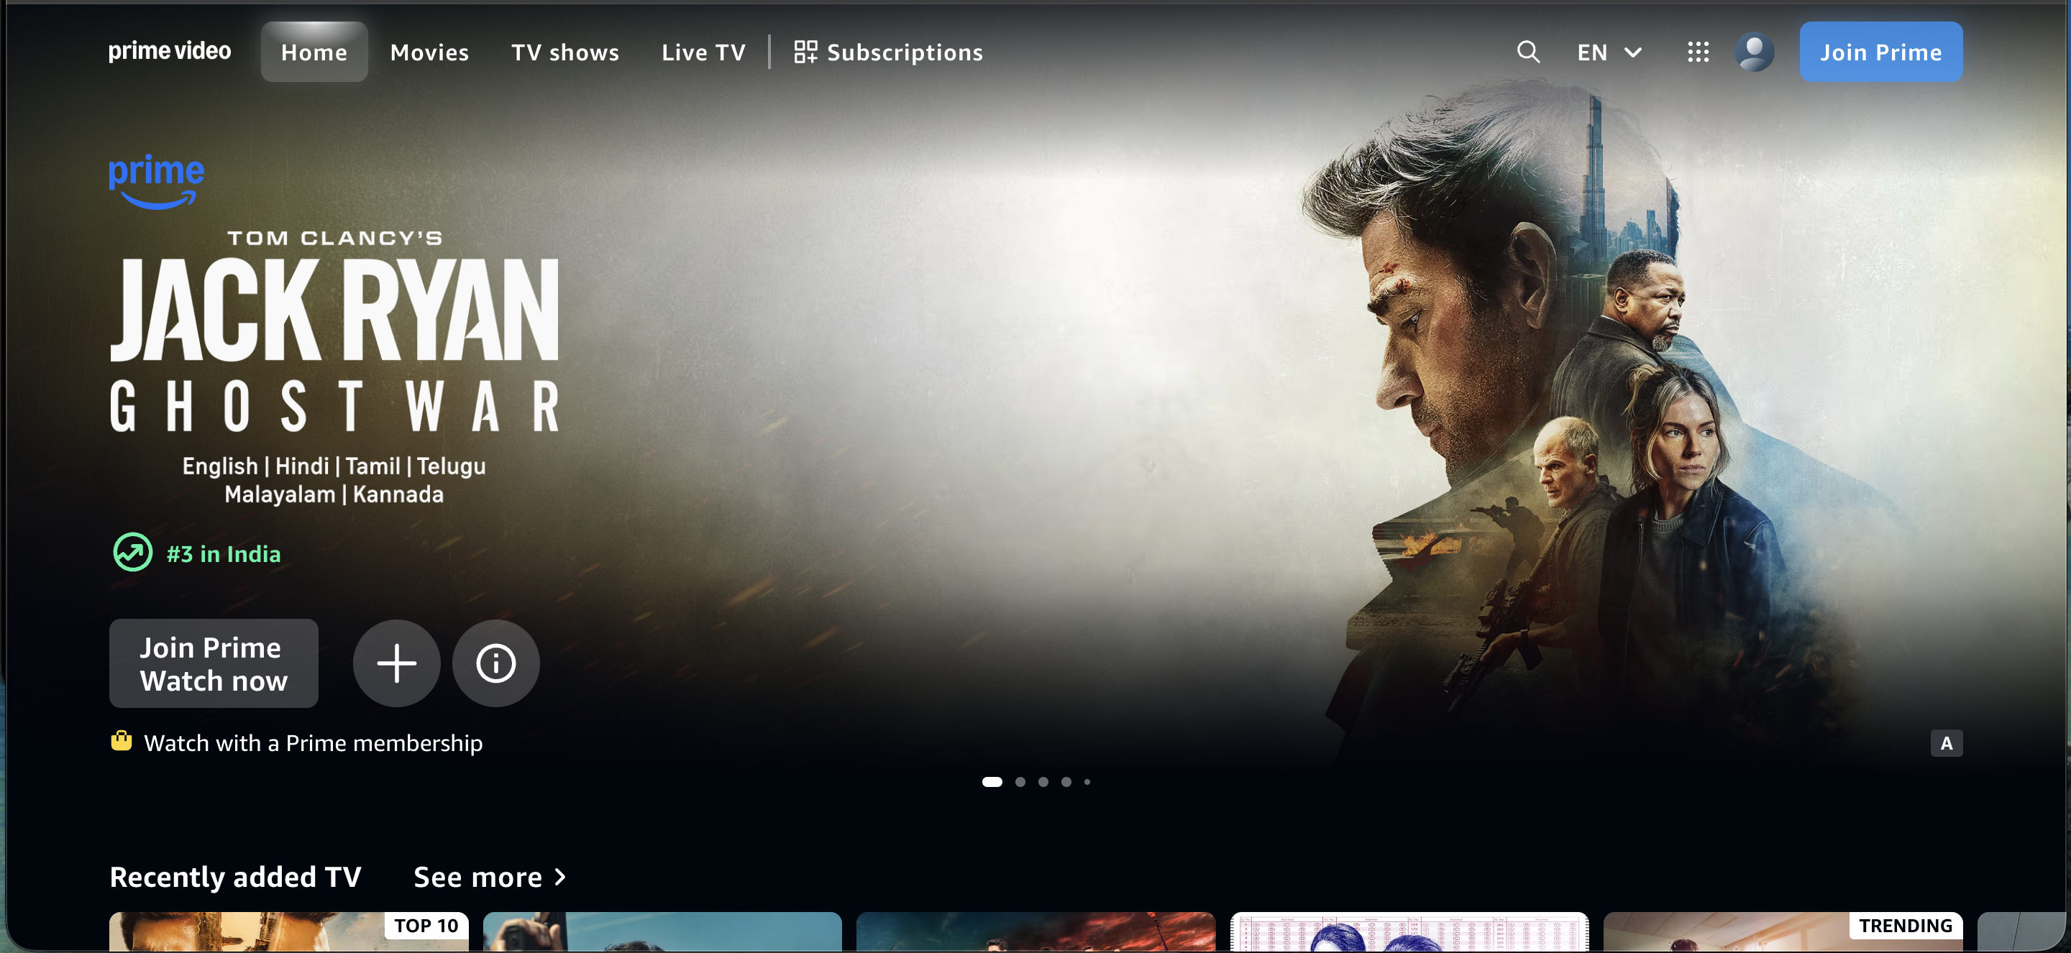Click the Jack Ryan Ghost War title artwork
Viewport: 2071px width, 953px height.
(x=334, y=331)
